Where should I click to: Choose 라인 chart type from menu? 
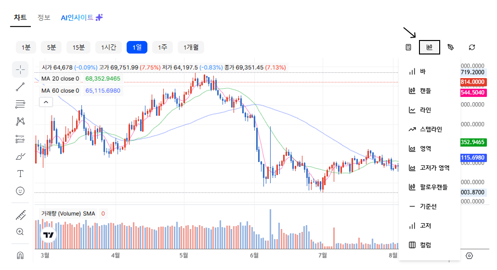[420, 110]
